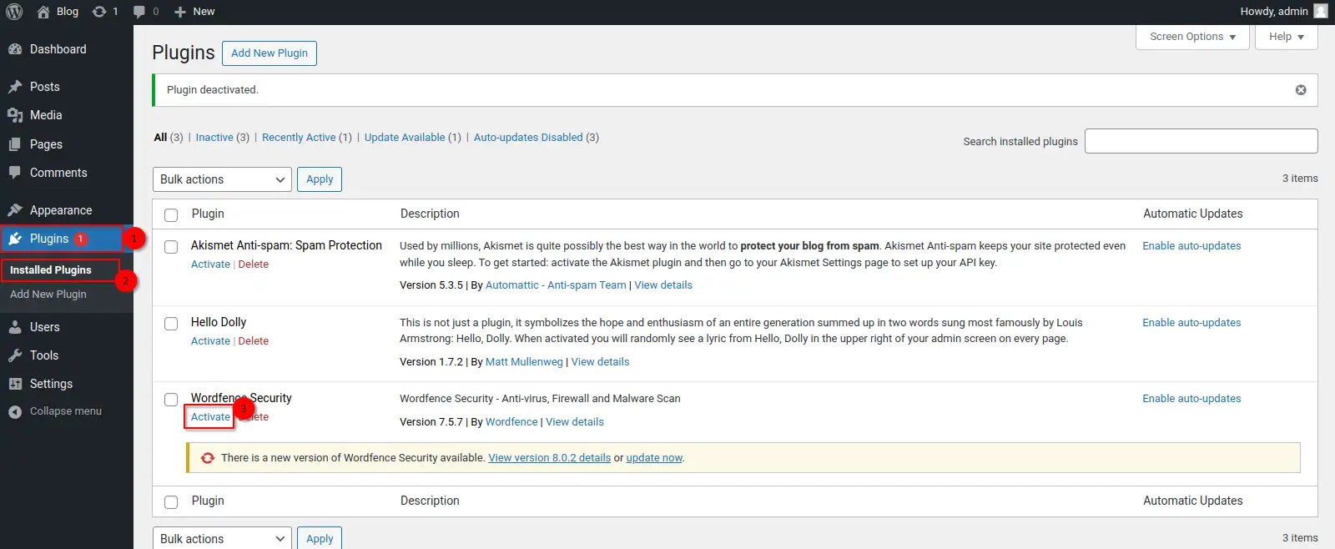Viewport: 1335px width, 549px height.
Task: Open Appearance via its paintbrush icon
Action: tap(15, 210)
